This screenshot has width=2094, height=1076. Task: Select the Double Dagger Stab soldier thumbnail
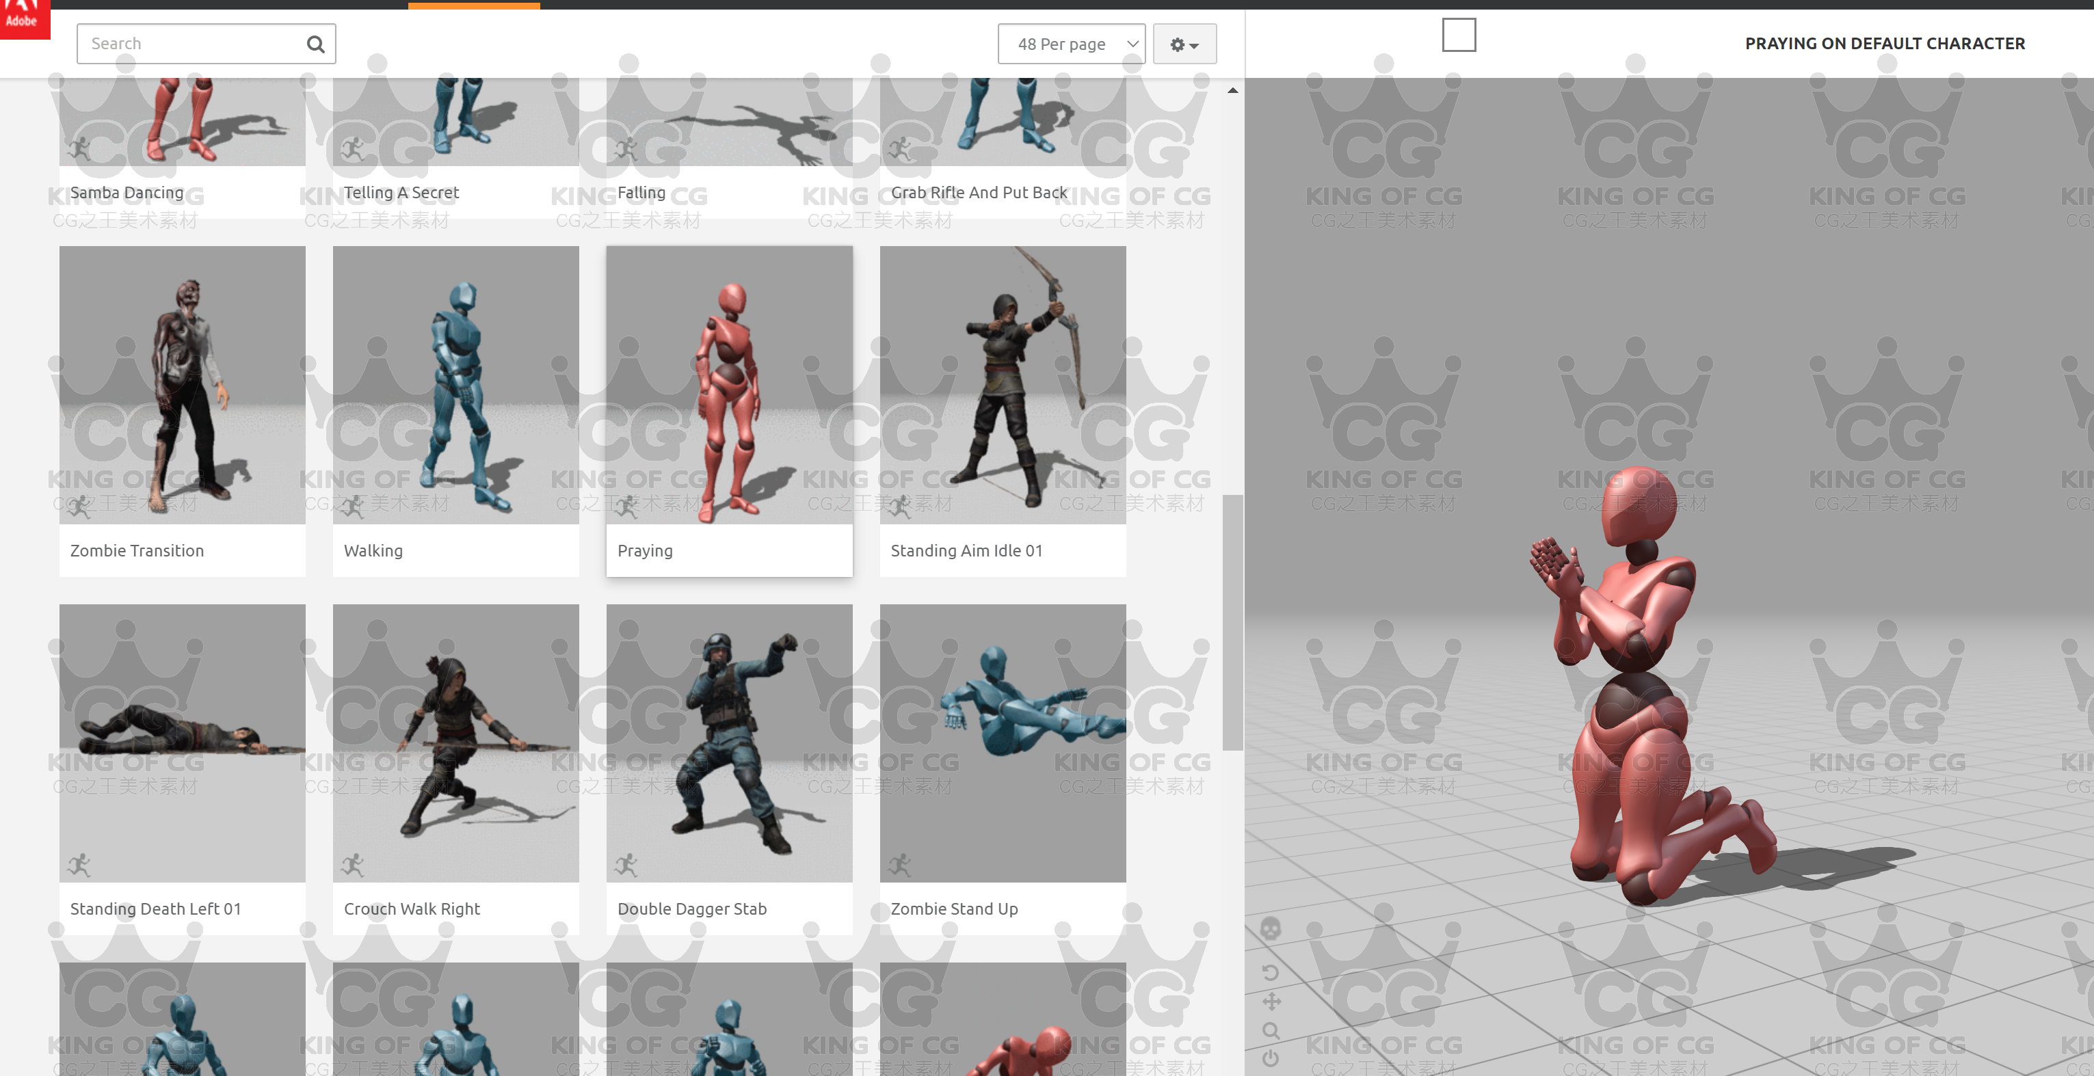tap(729, 743)
